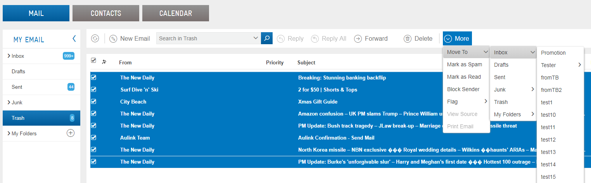591x183 pixels.
Task: Deselect the Aulink Team email checkbox
Action: tap(93, 138)
